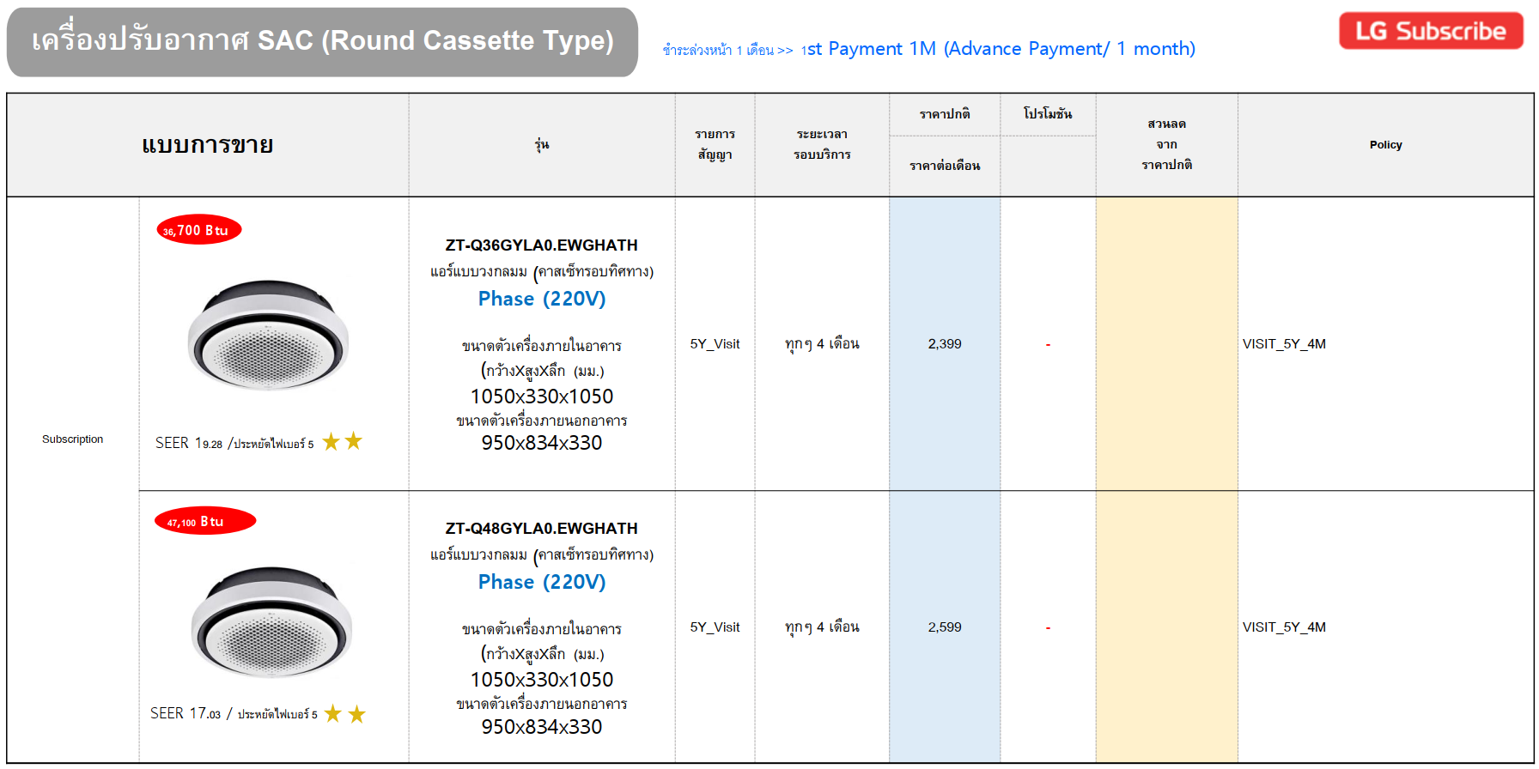Click the gold stars beside SEER 17.03

click(x=345, y=714)
